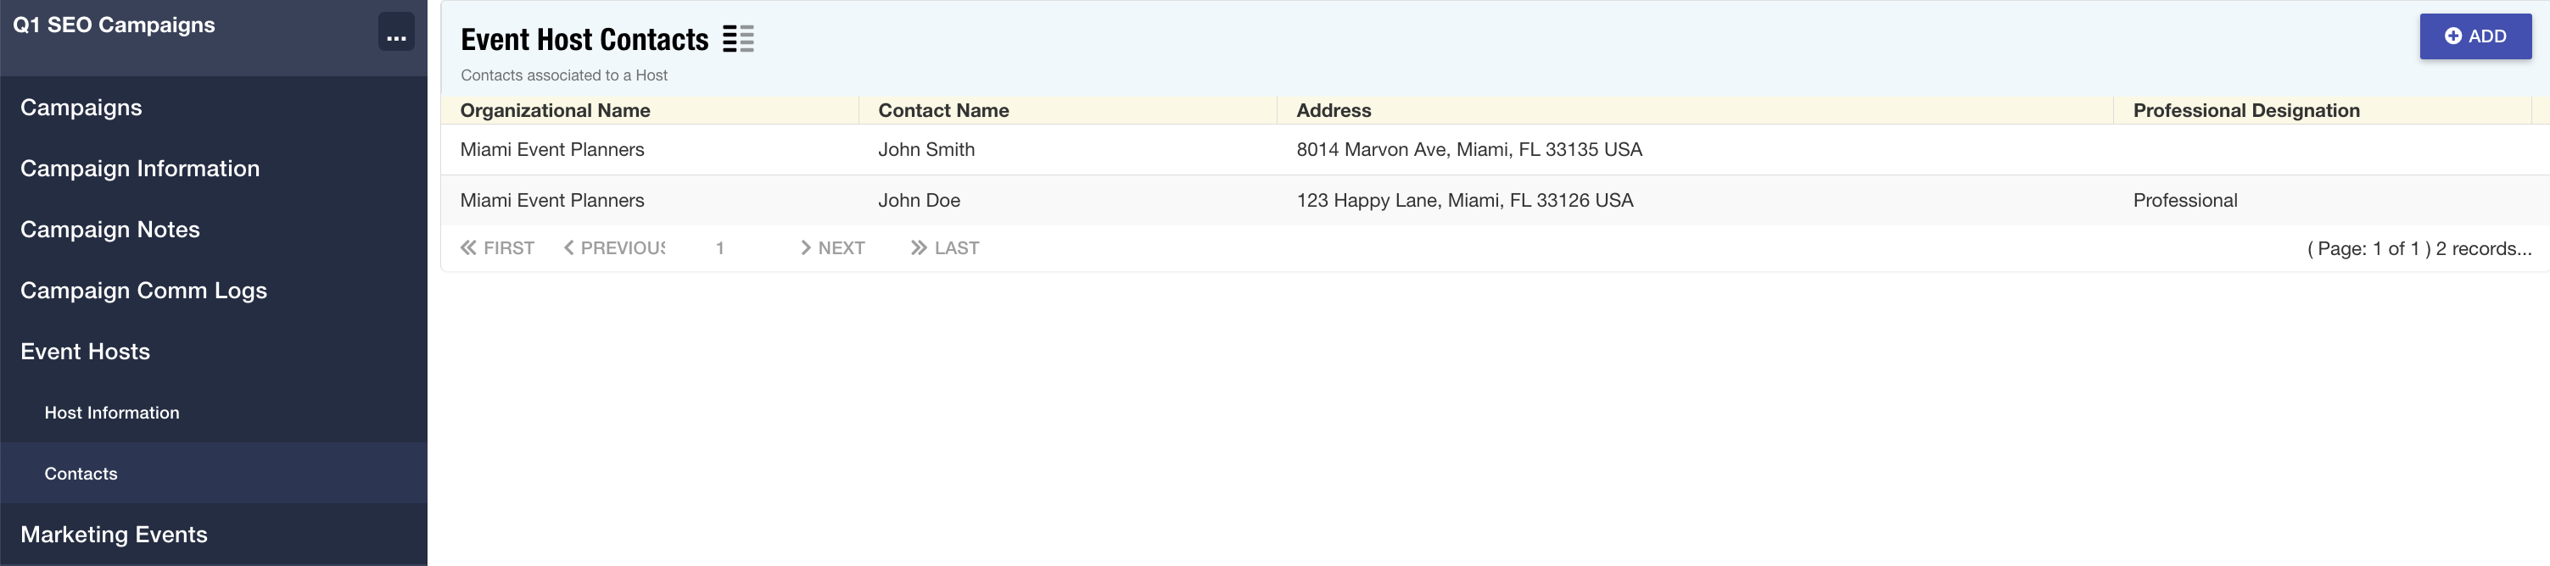Select Campaign Information menu item
The height and width of the screenshot is (566, 2550).
140,169
